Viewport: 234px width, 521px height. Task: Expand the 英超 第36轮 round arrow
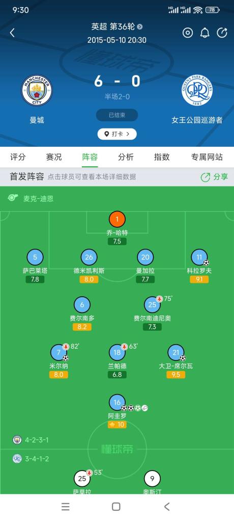(x=140, y=27)
